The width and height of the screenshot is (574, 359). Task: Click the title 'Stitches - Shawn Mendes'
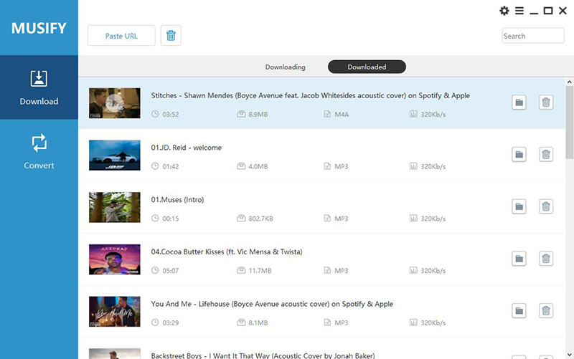pyautogui.click(x=311, y=95)
